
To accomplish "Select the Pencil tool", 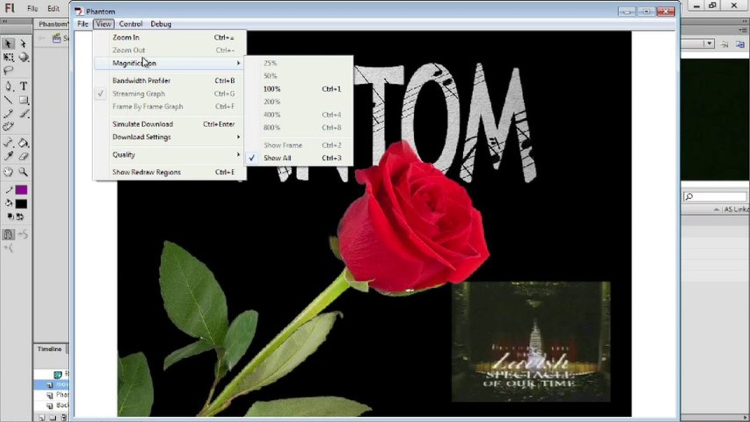I will [9, 114].
